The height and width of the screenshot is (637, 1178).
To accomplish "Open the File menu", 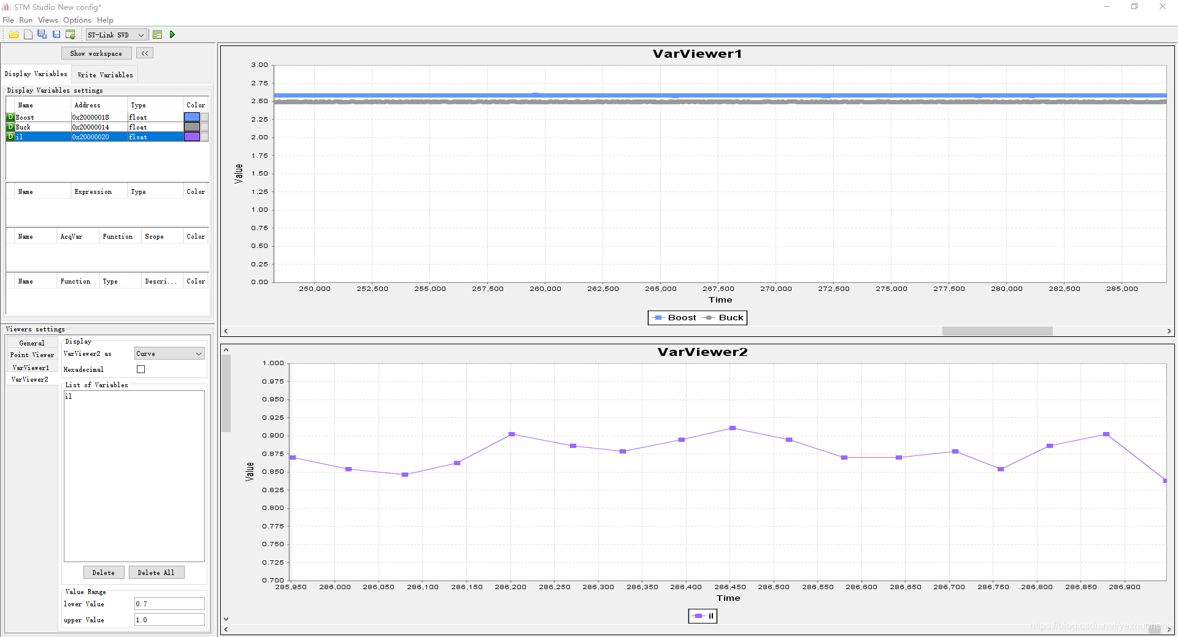I will coord(8,20).
